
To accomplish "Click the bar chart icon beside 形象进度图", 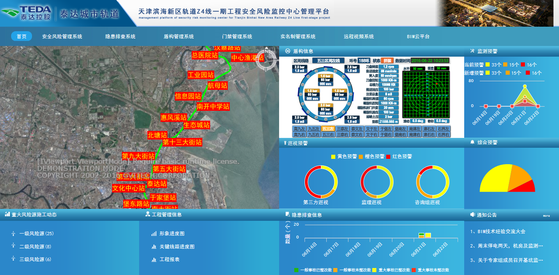I will coord(154,234).
